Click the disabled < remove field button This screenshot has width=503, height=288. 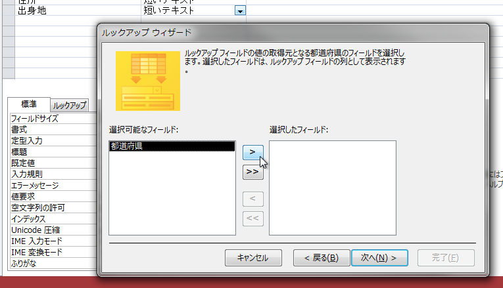pos(252,199)
